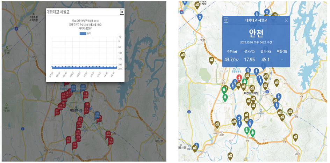Dismiss the blue 안전 status popup with X
This screenshot has width=330, height=163.
[x=286, y=20]
